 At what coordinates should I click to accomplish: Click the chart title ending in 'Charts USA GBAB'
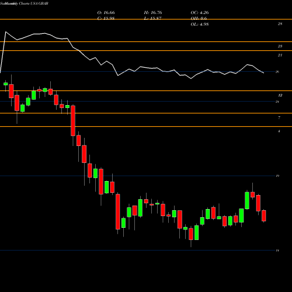point(24,4)
